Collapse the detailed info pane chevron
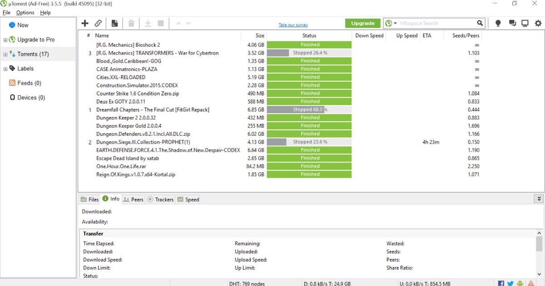The image size is (545, 286). tap(539, 199)
